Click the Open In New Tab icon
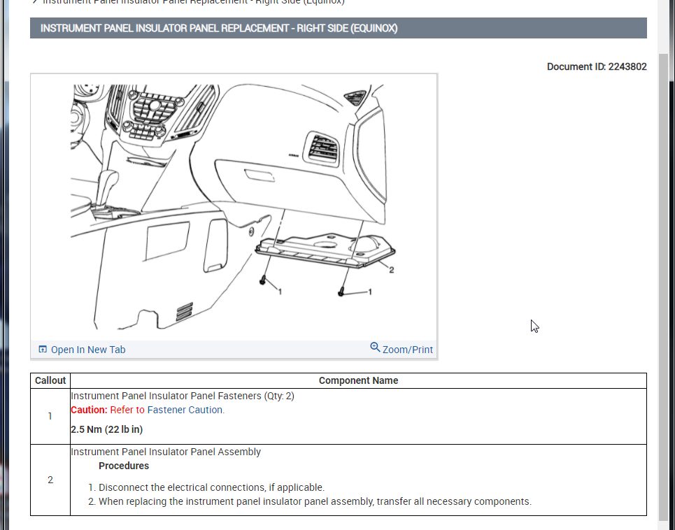 coord(43,350)
